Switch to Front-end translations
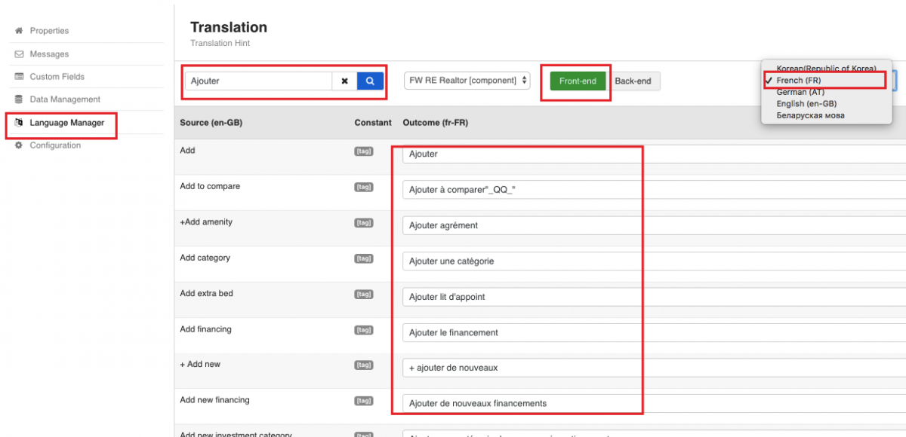The image size is (906, 437). [x=578, y=81]
